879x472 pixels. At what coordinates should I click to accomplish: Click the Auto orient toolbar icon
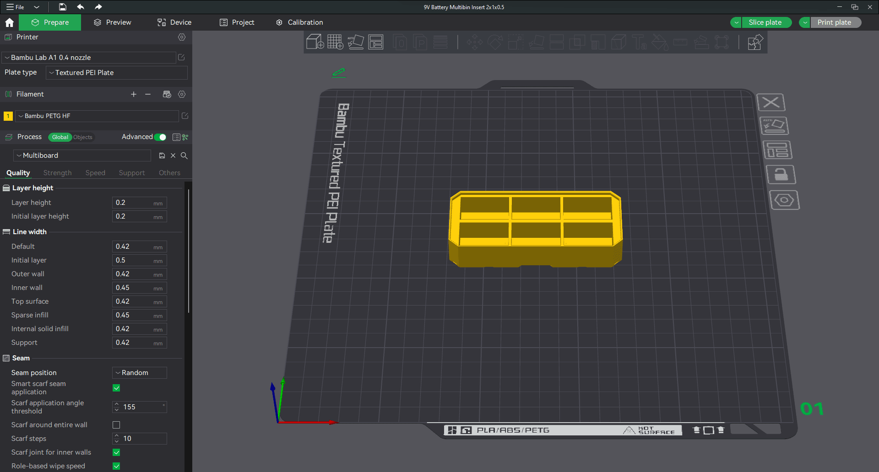356,42
